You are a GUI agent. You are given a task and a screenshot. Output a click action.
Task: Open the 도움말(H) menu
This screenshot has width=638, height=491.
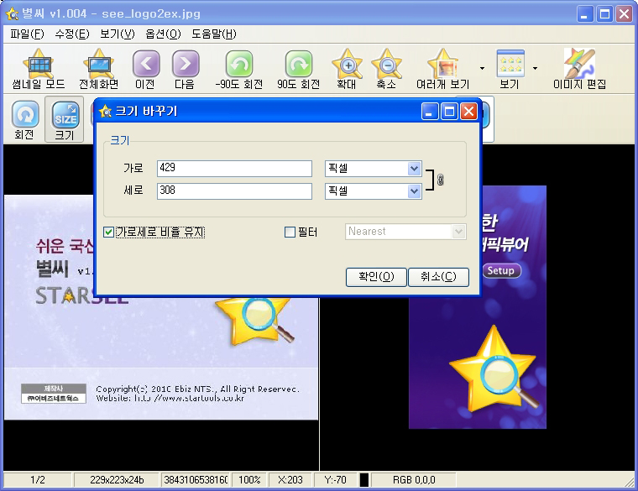tap(214, 34)
